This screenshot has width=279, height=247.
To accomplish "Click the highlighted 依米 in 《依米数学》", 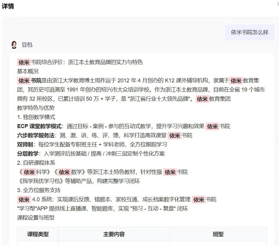I will click(x=64, y=172).
